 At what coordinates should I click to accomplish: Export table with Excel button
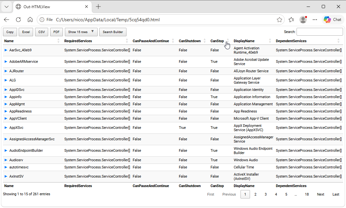point(26,32)
